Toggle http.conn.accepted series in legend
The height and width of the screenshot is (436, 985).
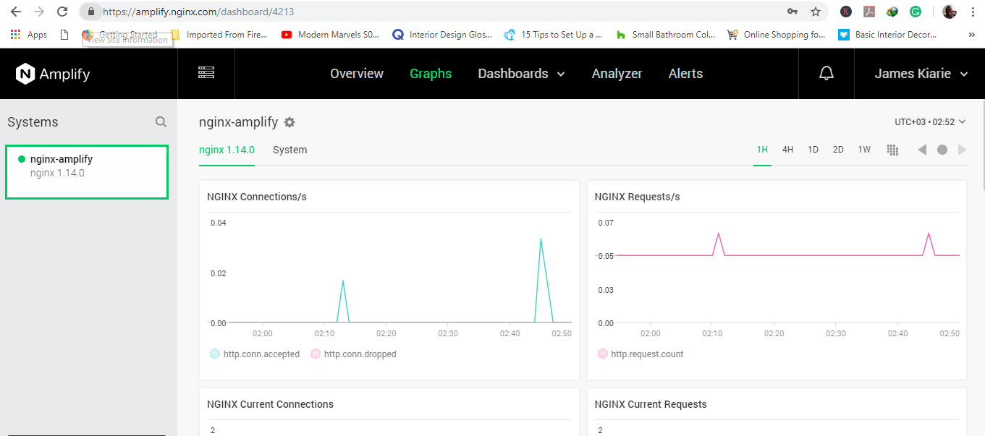click(x=255, y=354)
